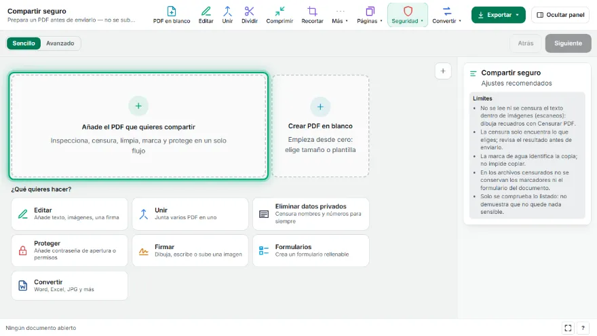Select the Editar pencil tool in toolbar
This screenshot has width=597, height=336.
click(x=206, y=15)
